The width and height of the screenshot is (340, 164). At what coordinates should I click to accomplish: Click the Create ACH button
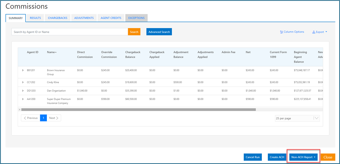pos(277,157)
